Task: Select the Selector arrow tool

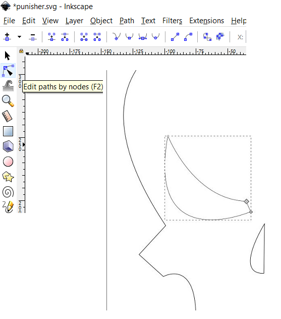Action: point(8,56)
